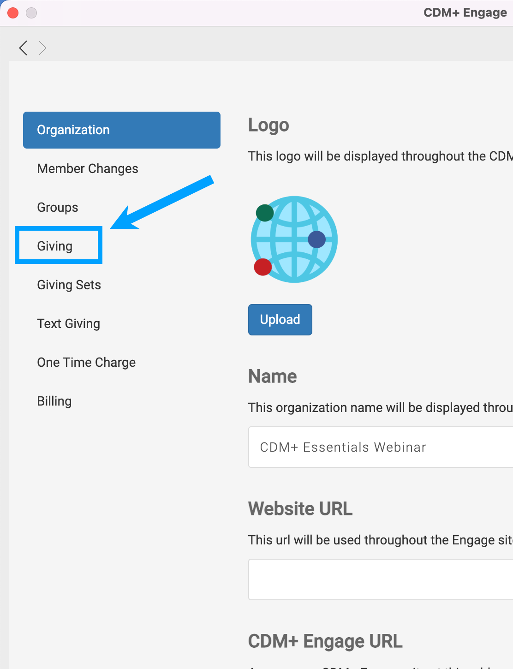Image resolution: width=513 pixels, height=669 pixels.
Task: Click the CDM+ Engage URL heading
Action: click(x=325, y=641)
